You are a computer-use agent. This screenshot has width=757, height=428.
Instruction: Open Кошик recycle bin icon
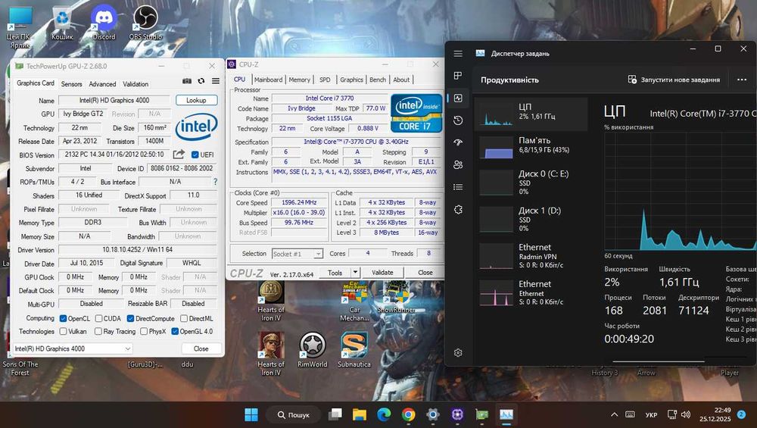point(62,23)
